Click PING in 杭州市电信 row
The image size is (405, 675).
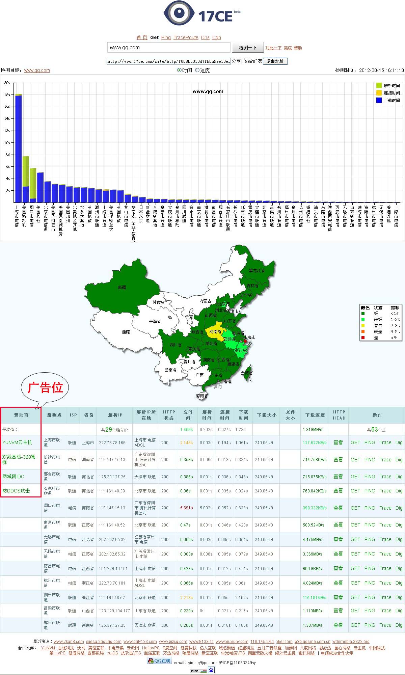(370, 583)
